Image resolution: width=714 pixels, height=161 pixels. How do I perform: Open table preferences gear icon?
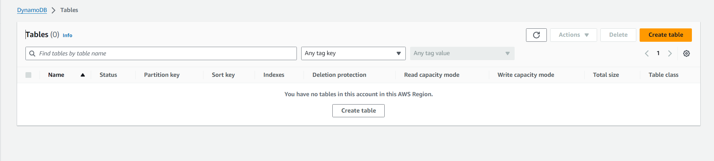coord(686,53)
